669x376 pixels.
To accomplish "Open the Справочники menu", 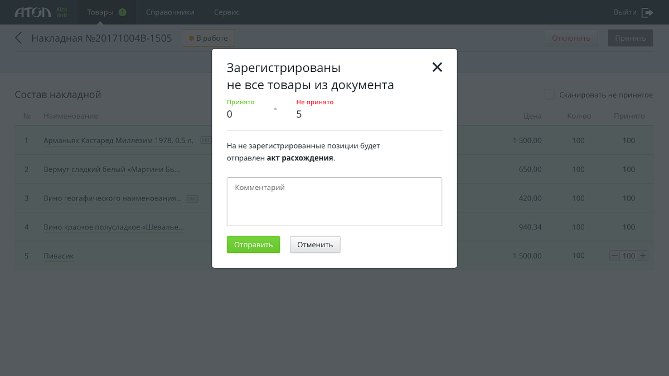I will point(170,12).
